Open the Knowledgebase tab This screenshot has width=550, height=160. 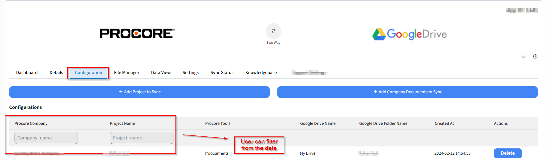(x=261, y=73)
